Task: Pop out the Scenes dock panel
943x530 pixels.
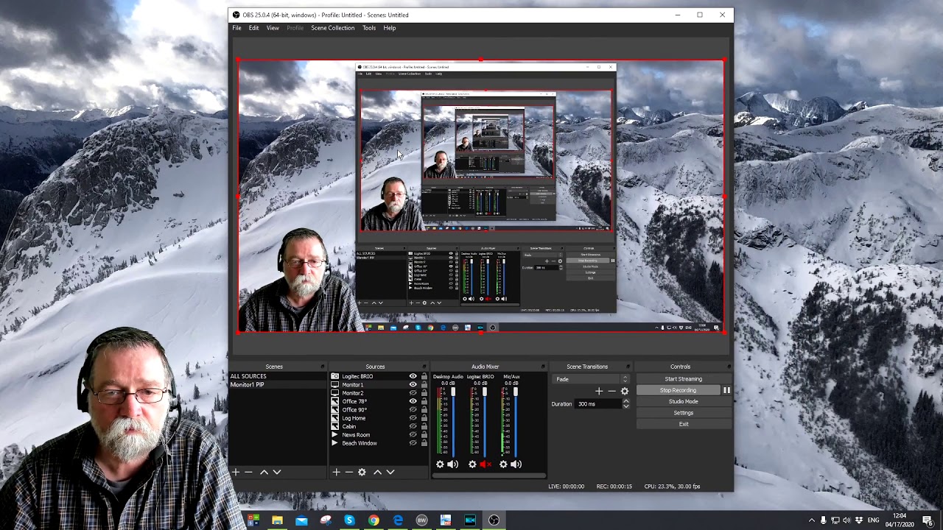Action: point(322,367)
